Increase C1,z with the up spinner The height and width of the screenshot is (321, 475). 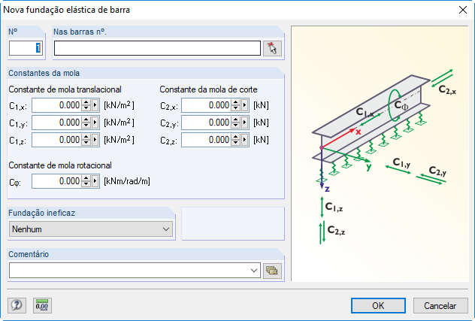click(x=86, y=137)
